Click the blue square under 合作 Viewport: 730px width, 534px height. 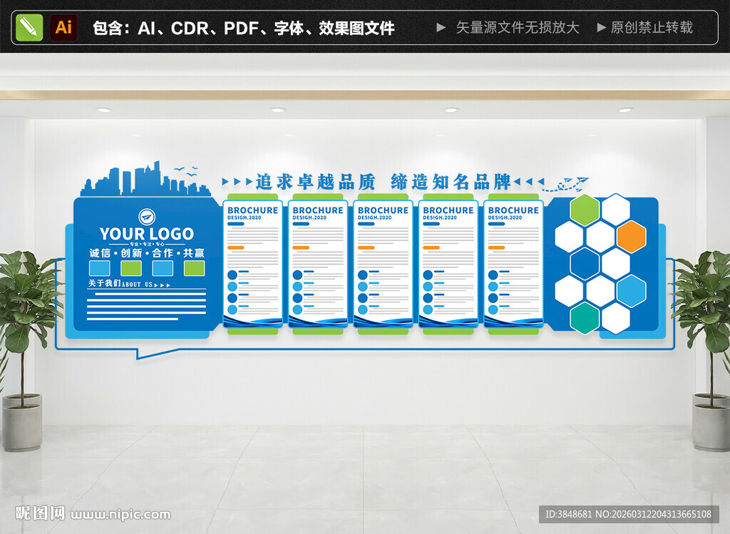tap(163, 268)
